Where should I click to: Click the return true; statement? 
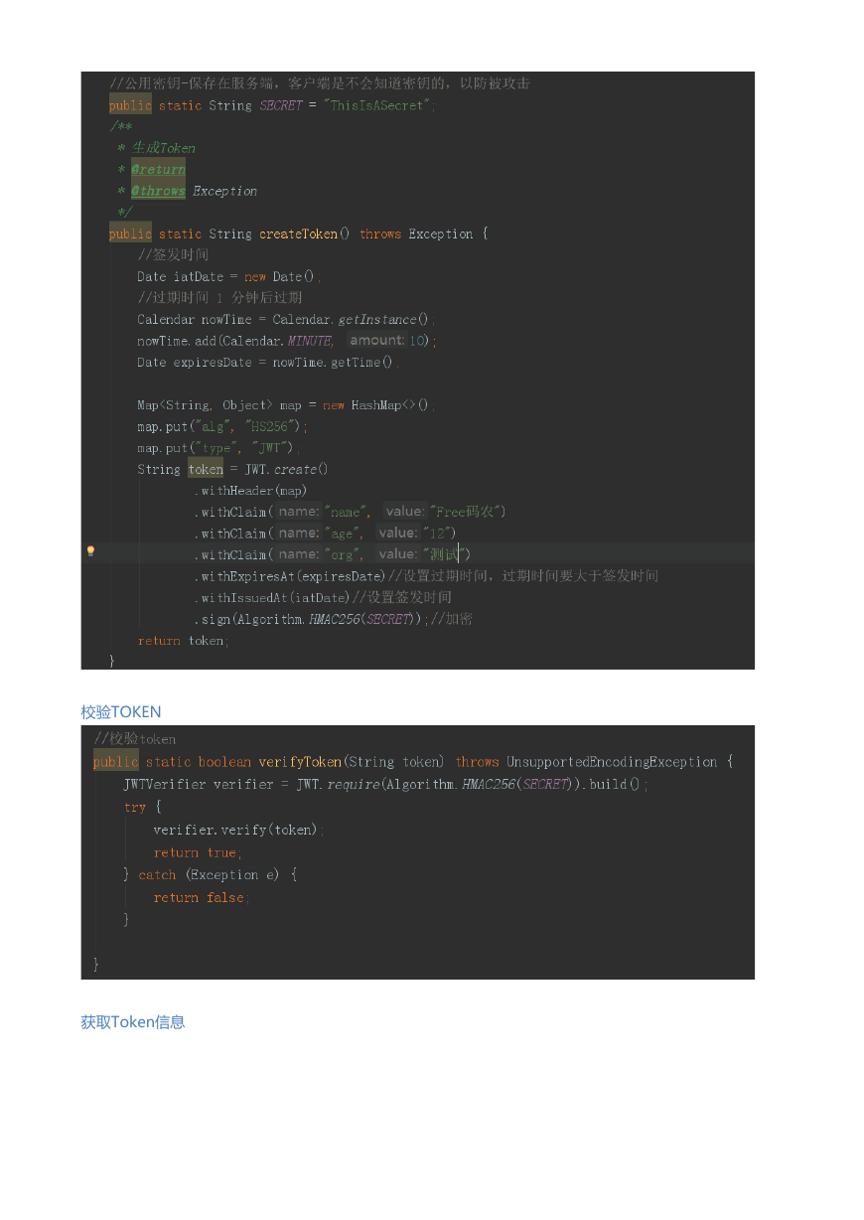click(199, 852)
